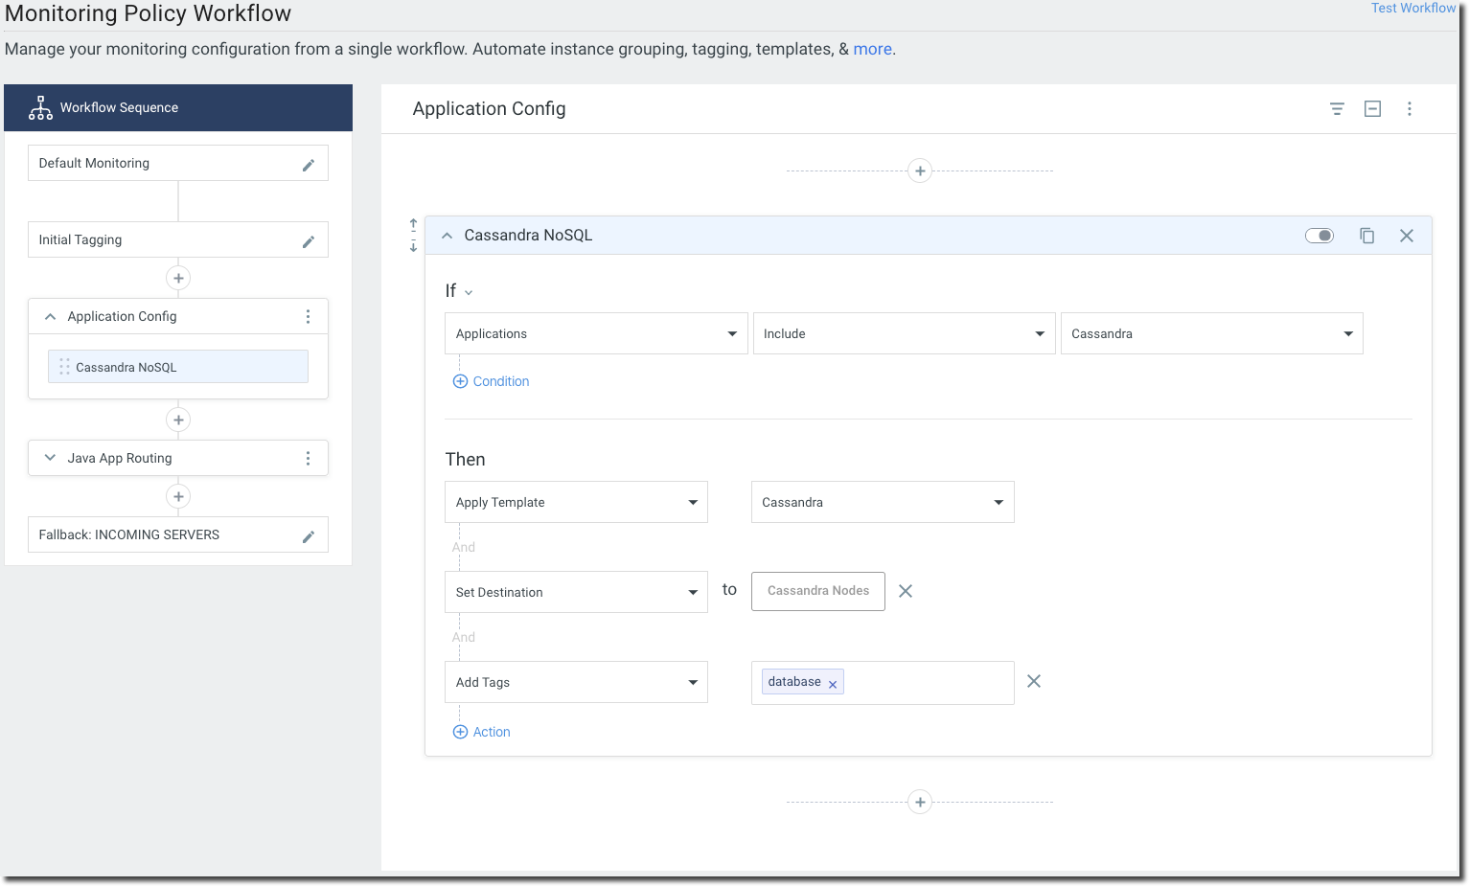This screenshot has width=1469, height=886.
Task: Remove the Set Destination action
Action: point(905,591)
